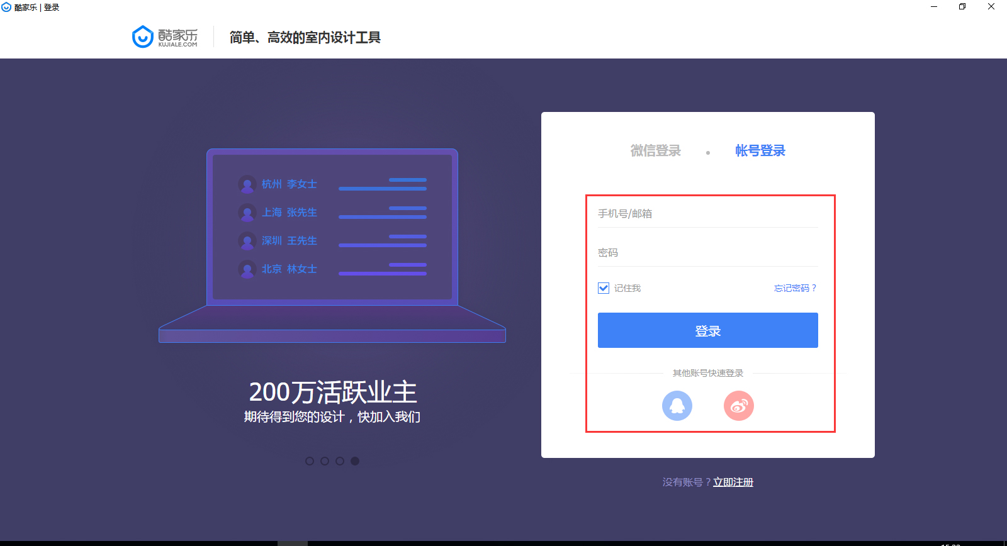Click the laptop illustration banner
Image resolution: width=1007 pixels, height=546 pixels.
point(332,245)
